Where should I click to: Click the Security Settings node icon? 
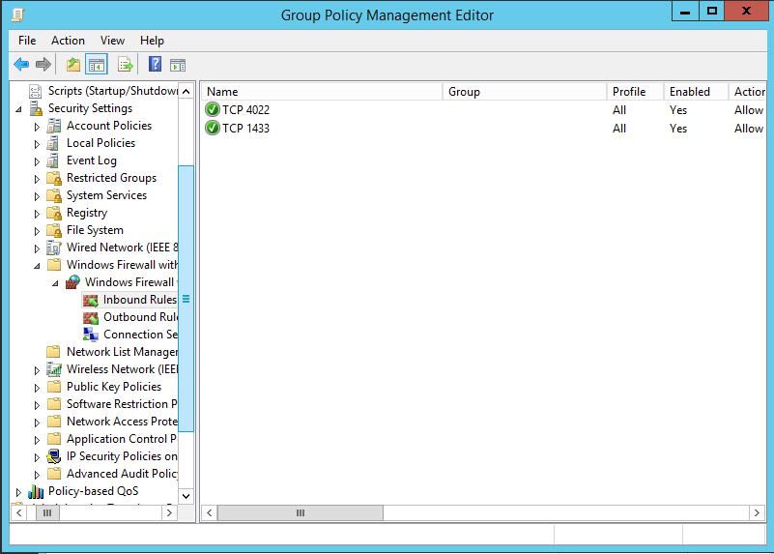[x=36, y=108]
